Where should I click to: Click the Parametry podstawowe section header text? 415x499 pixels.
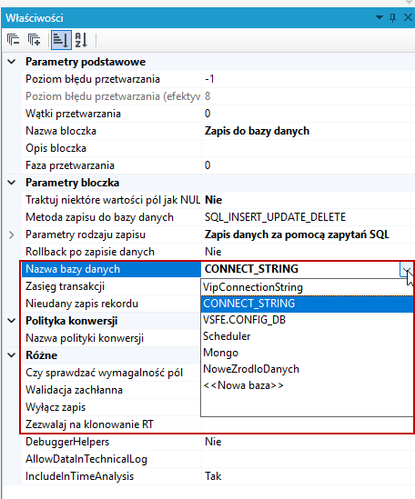[86, 62]
